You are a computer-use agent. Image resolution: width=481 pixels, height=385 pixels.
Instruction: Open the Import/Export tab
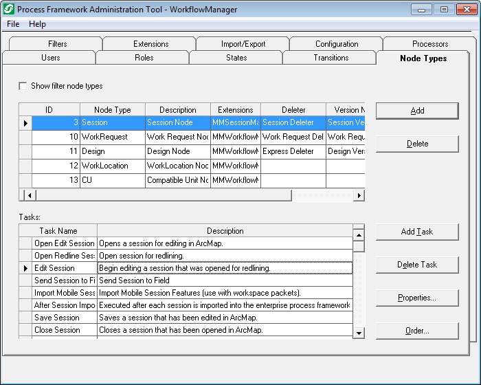243,44
